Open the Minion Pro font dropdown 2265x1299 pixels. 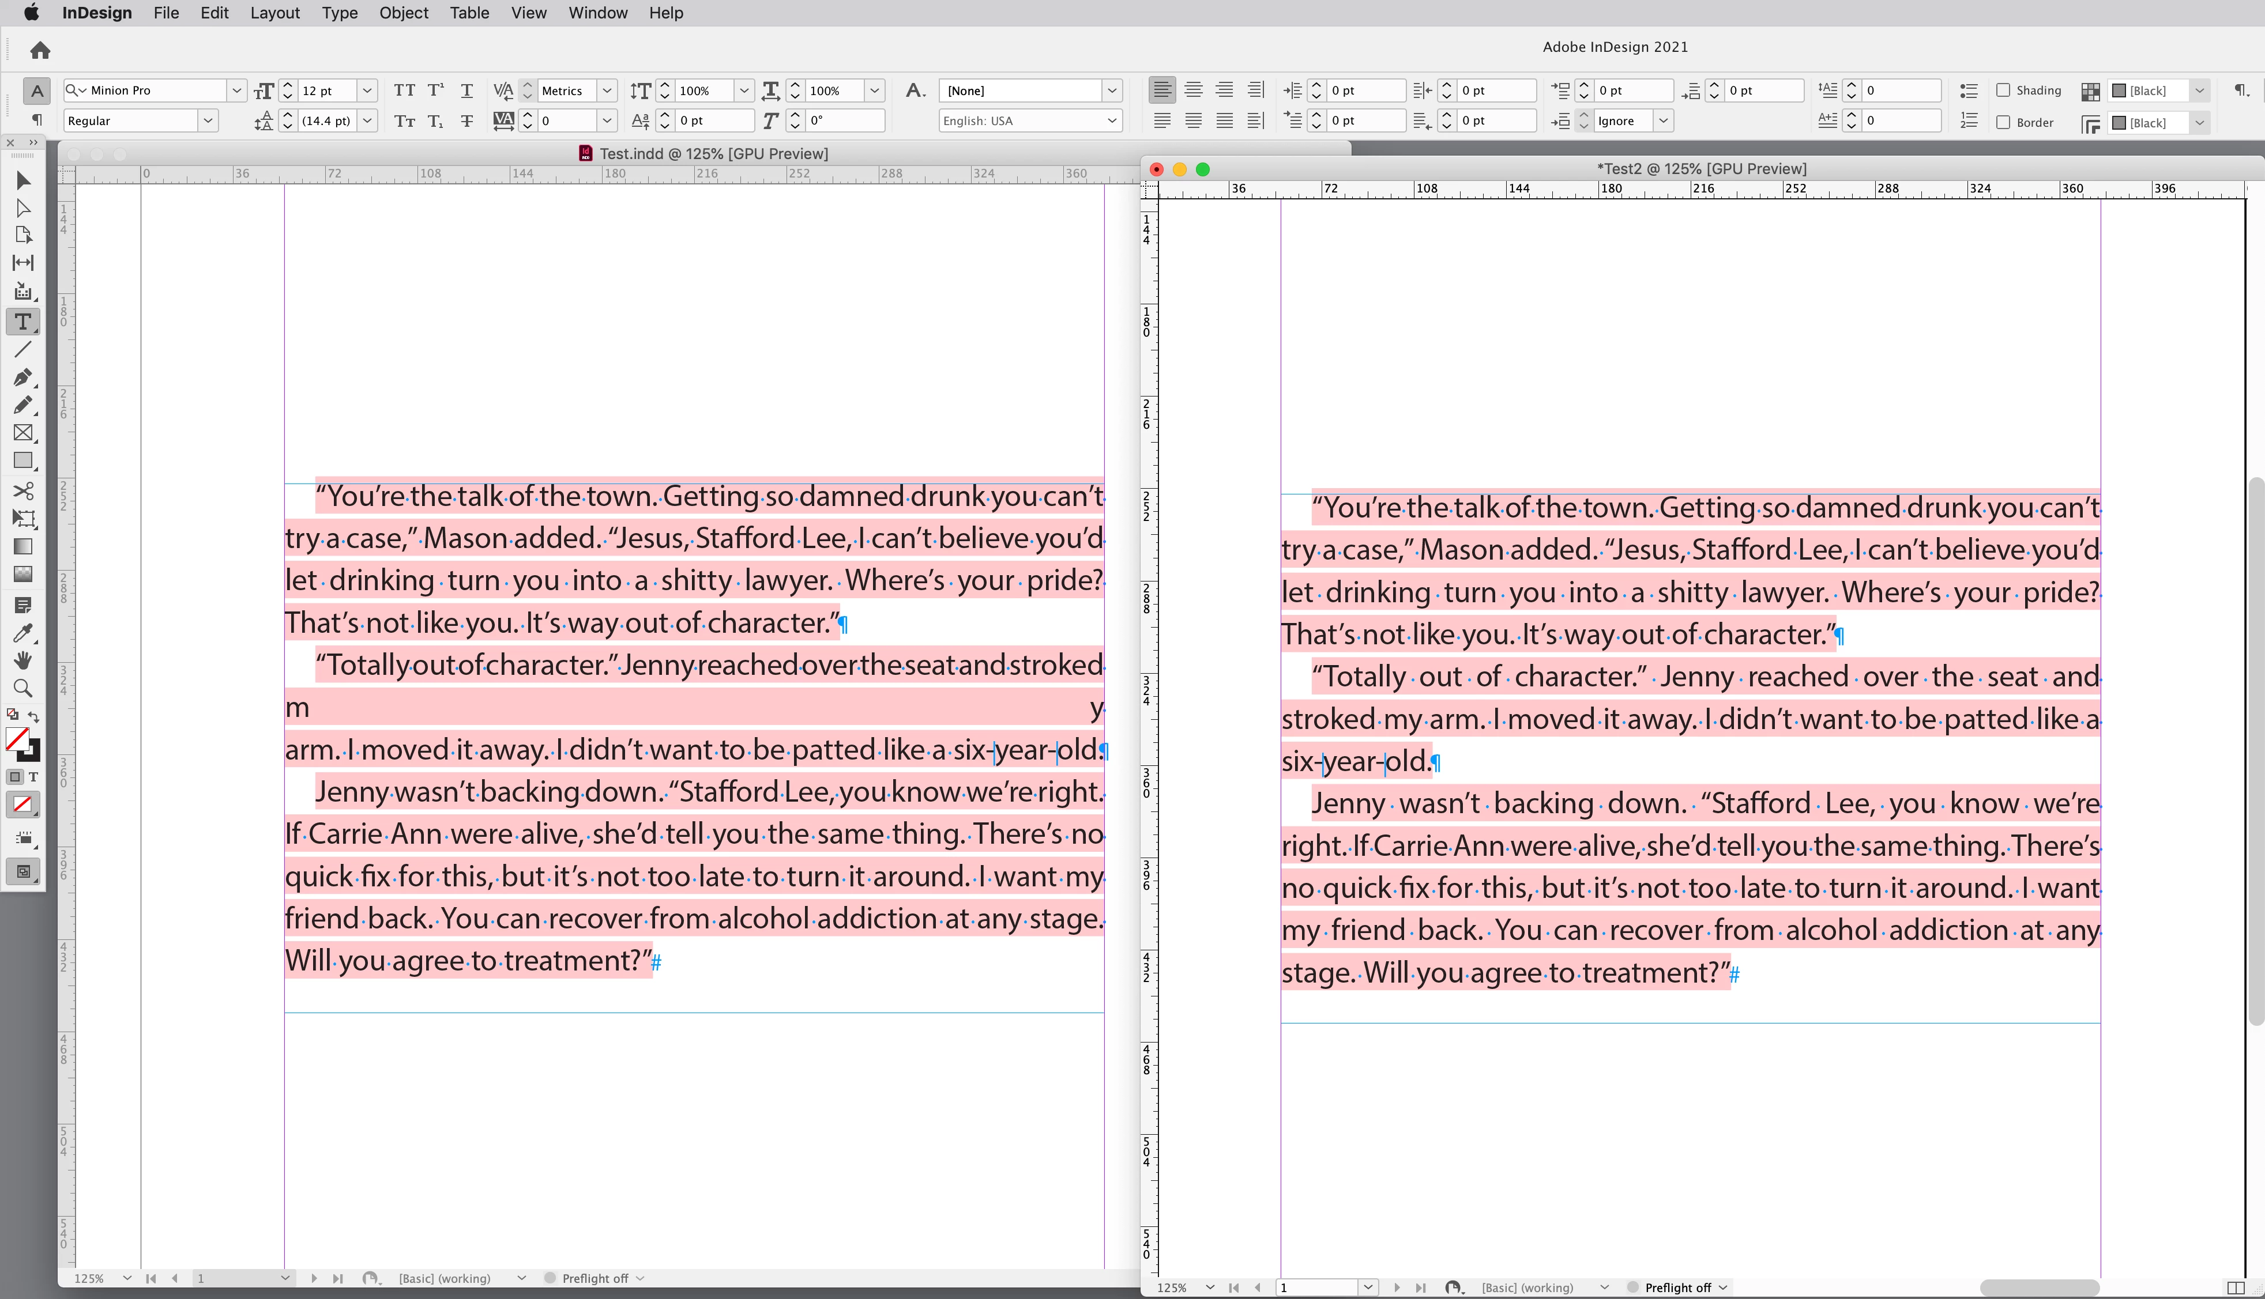coord(236,90)
